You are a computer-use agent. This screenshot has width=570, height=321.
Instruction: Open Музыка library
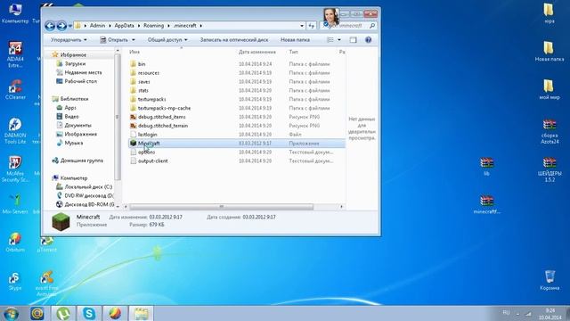click(73, 143)
